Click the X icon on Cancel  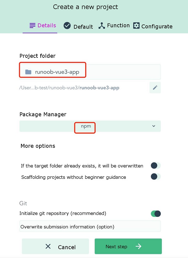click(x=48, y=246)
